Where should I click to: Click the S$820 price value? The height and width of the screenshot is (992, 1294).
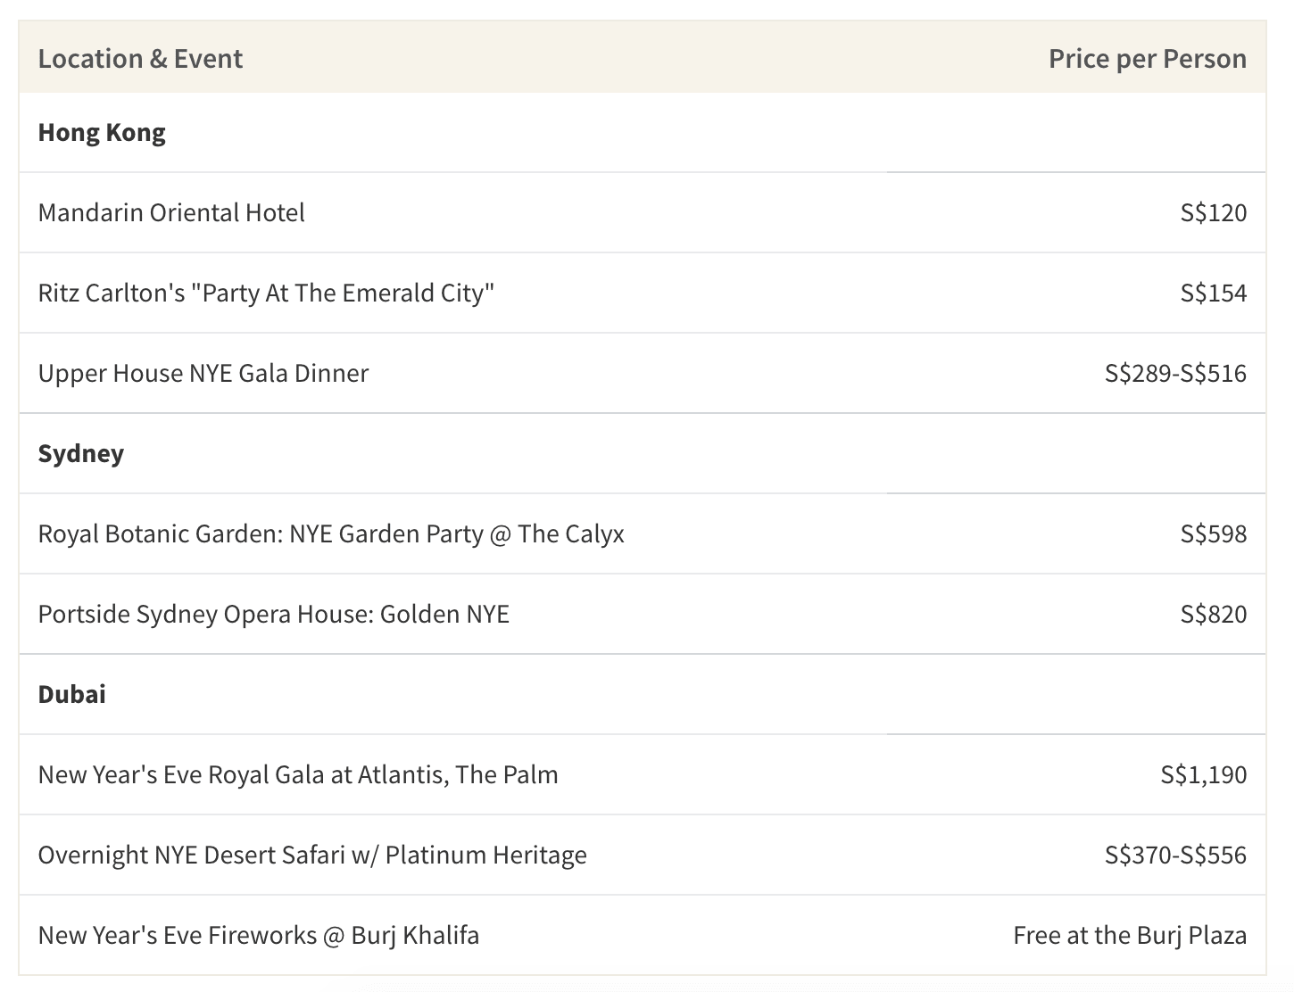point(1213,615)
